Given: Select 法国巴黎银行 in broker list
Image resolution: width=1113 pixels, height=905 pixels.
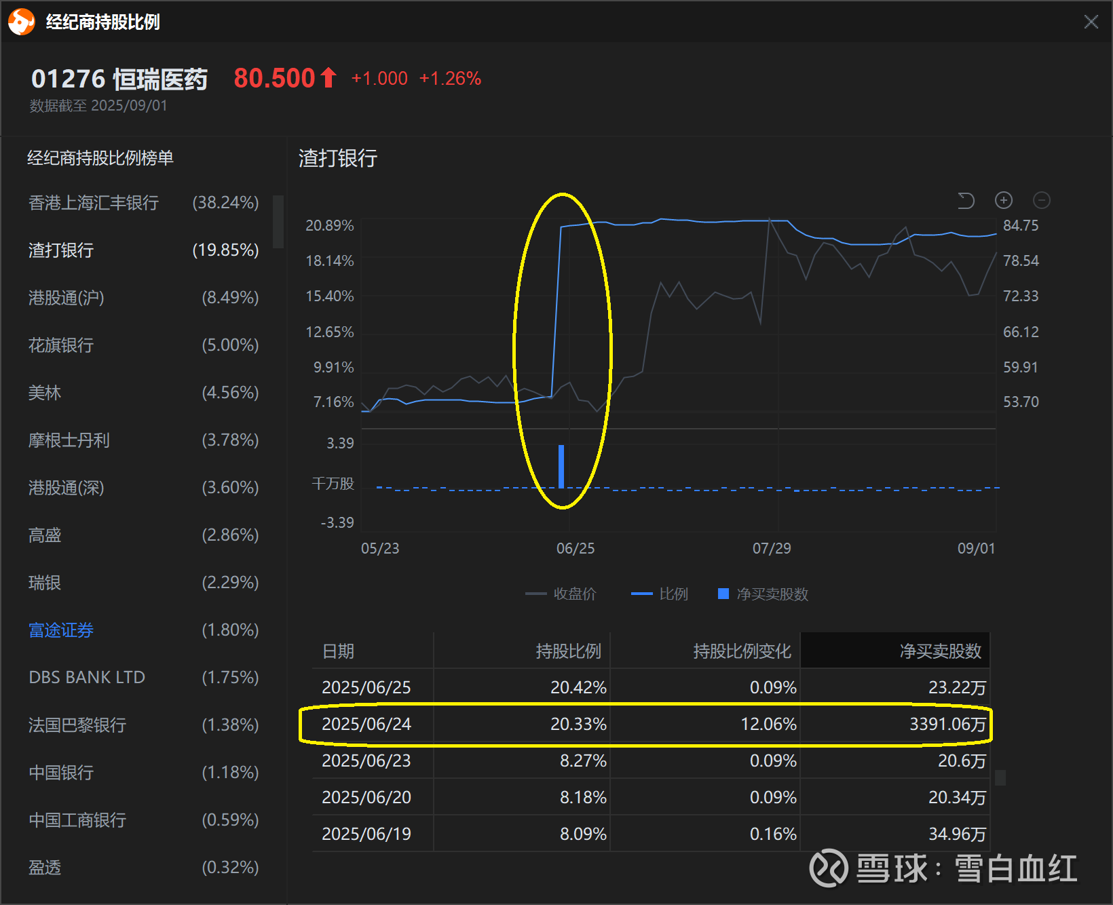Looking at the screenshot, I should coord(143,725).
